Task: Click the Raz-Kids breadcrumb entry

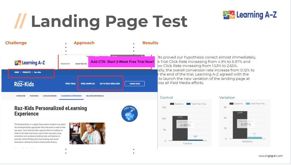Action: 38,72
